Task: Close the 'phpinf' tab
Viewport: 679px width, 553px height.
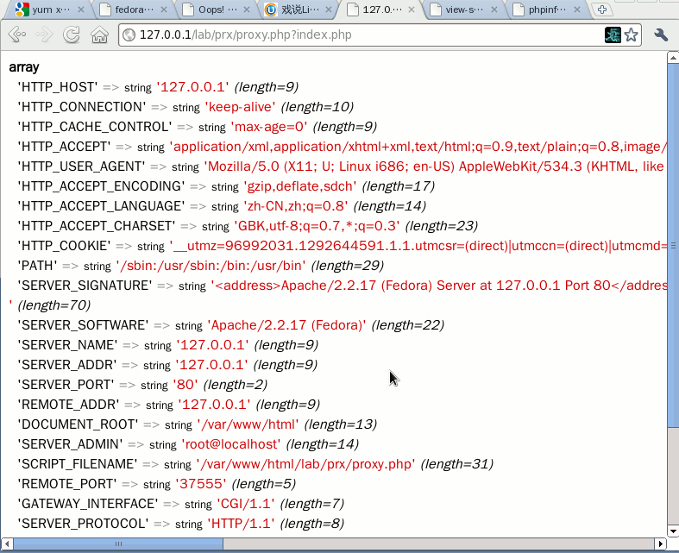Action: 577,9
